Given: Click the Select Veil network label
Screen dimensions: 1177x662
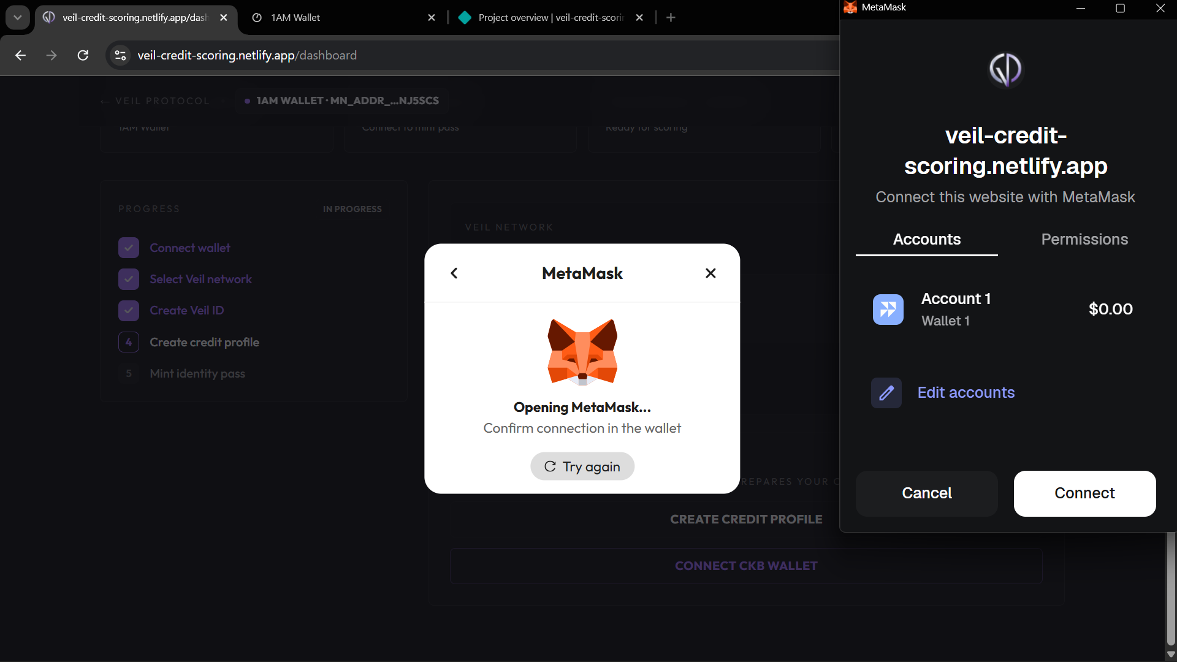Looking at the screenshot, I should point(200,280).
